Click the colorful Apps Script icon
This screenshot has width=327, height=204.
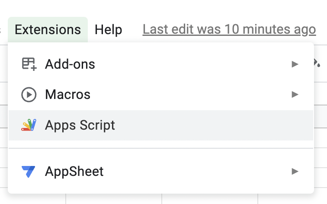[x=29, y=125]
